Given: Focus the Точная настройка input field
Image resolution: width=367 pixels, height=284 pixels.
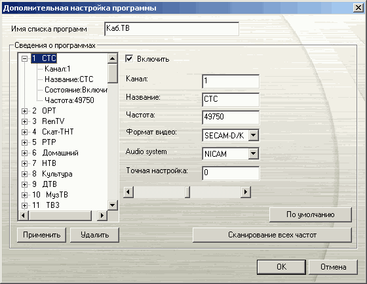Looking at the screenshot, I should click(231, 173).
